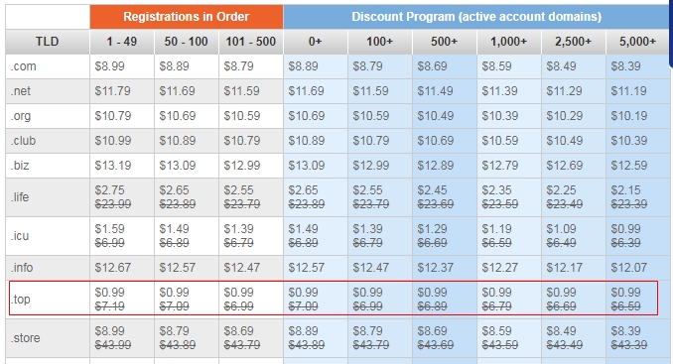Screen dimensions: 673x364
Task: Click the 1,000+ discount column header
Action: [x=509, y=42]
